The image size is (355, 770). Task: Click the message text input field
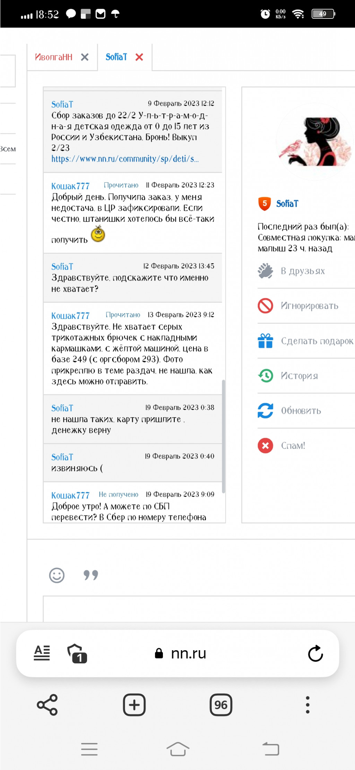point(199,609)
